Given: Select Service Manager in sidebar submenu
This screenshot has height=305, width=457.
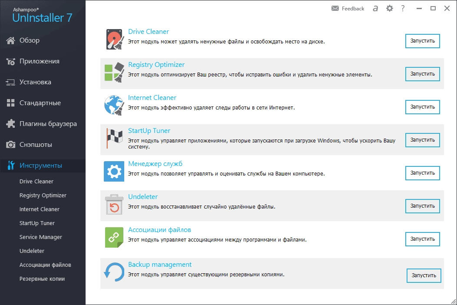Looking at the screenshot, I should pyautogui.click(x=41, y=237).
